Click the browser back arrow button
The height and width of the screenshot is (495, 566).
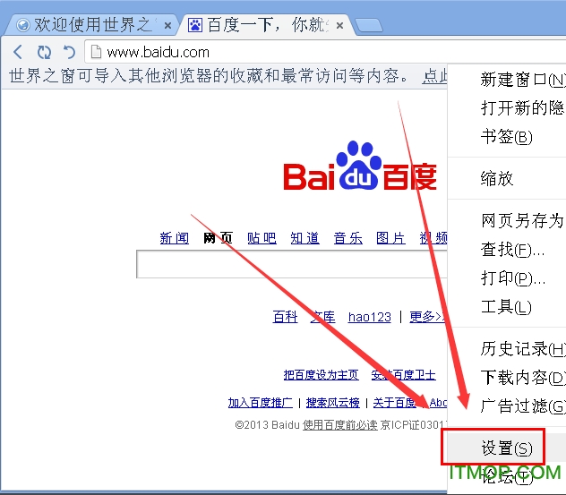coord(18,52)
